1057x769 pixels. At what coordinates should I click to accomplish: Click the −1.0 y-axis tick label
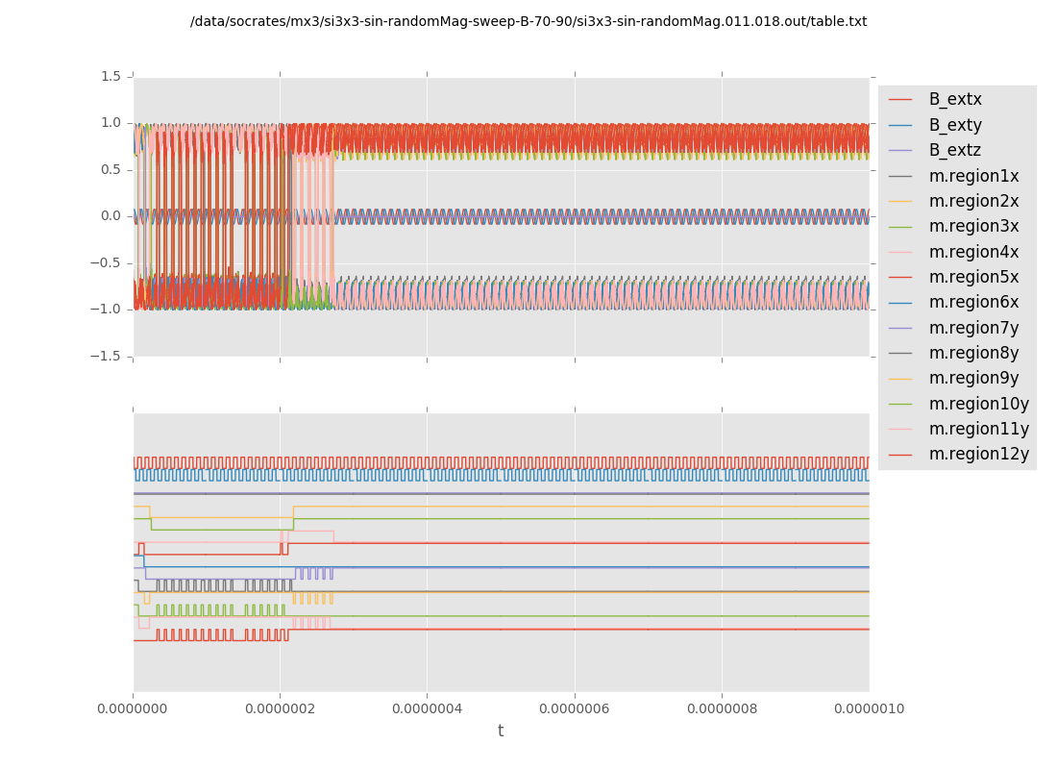[107, 310]
